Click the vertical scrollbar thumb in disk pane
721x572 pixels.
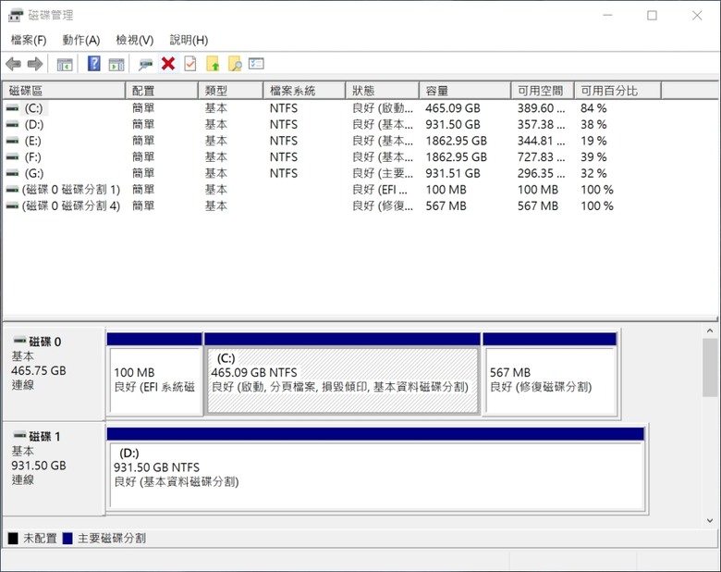click(710, 367)
